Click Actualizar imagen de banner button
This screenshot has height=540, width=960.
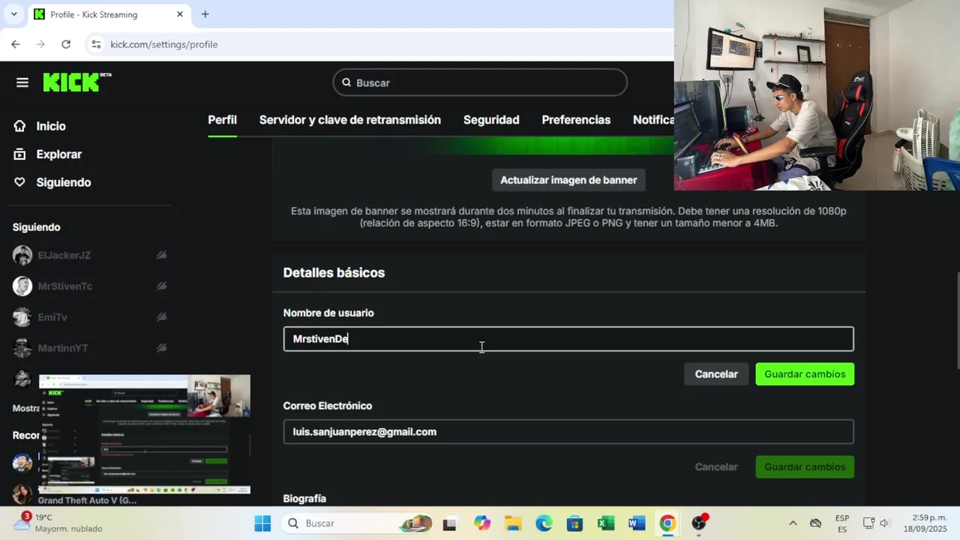pos(568,180)
